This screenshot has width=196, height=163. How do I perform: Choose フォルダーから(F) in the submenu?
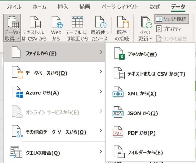150,152
